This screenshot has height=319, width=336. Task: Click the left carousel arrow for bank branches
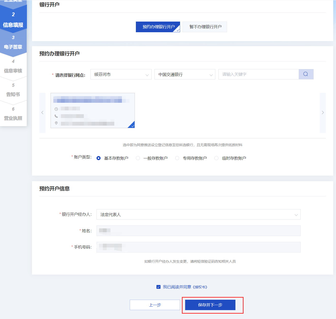42,113
